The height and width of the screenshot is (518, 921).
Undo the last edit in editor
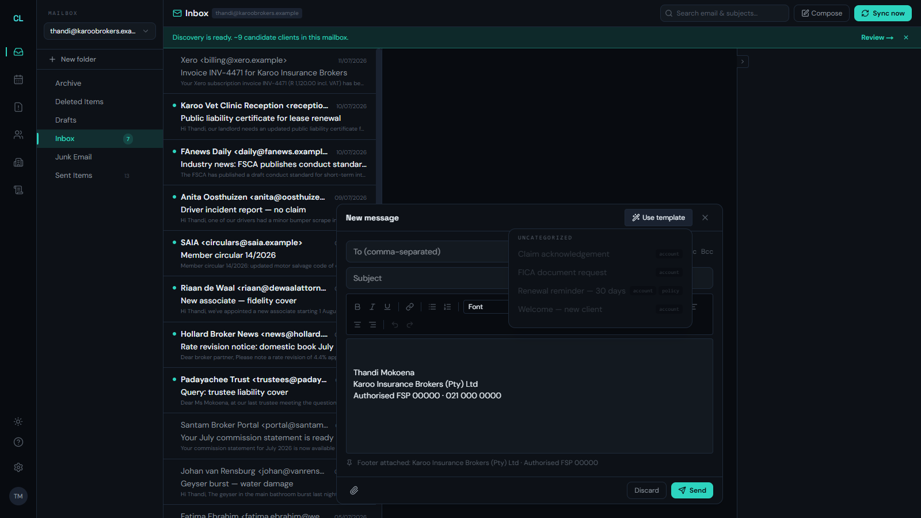point(395,325)
